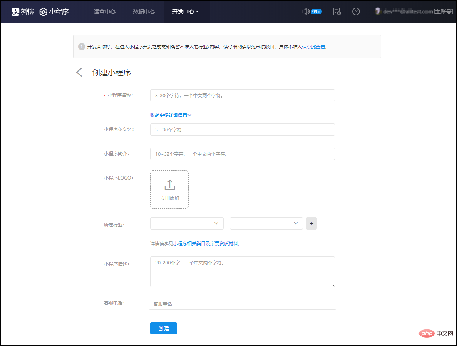Focus the 小程序描述 text area

[x=243, y=272]
